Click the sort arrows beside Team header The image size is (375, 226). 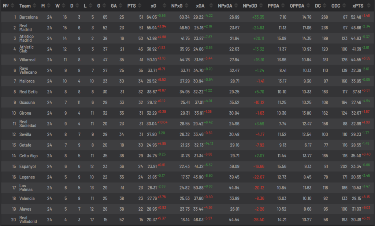34,6
